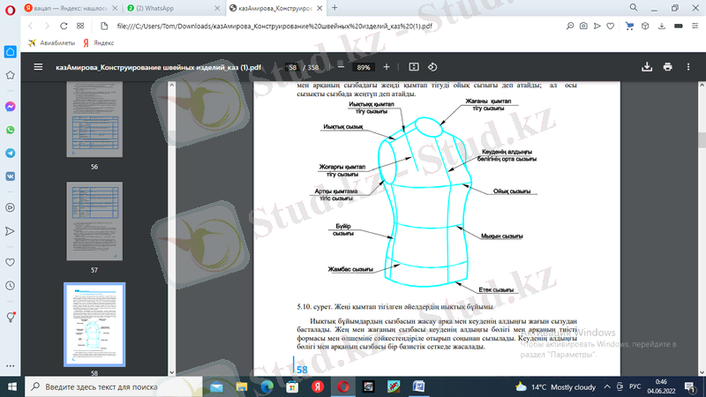The height and width of the screenshot is (397, 706).
Task: Open Yandex browser from the taskbar
Action: [318, 386]
